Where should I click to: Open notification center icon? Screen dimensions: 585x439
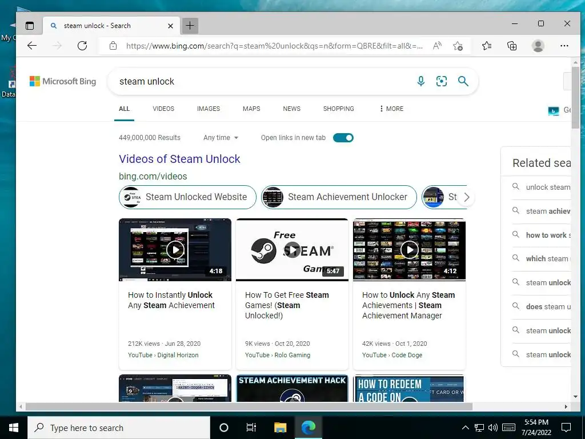tap(566, 428)
